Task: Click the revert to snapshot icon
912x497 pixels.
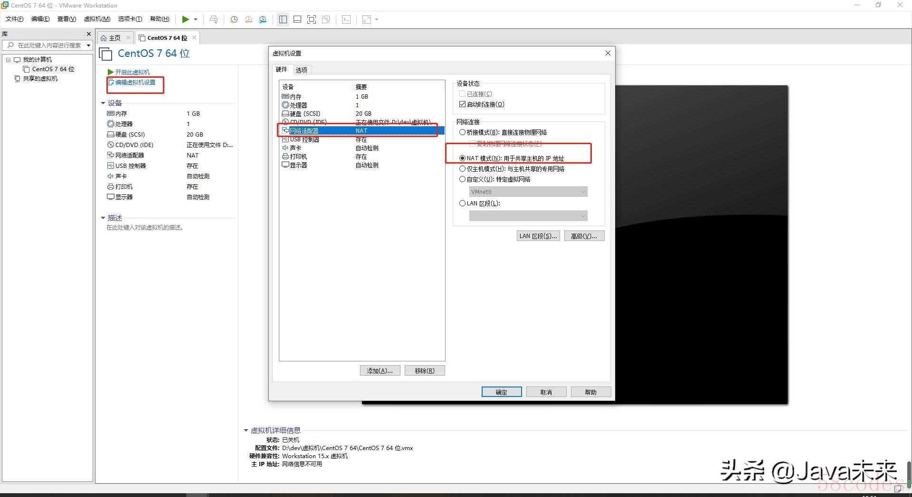Action: [248, 19]
